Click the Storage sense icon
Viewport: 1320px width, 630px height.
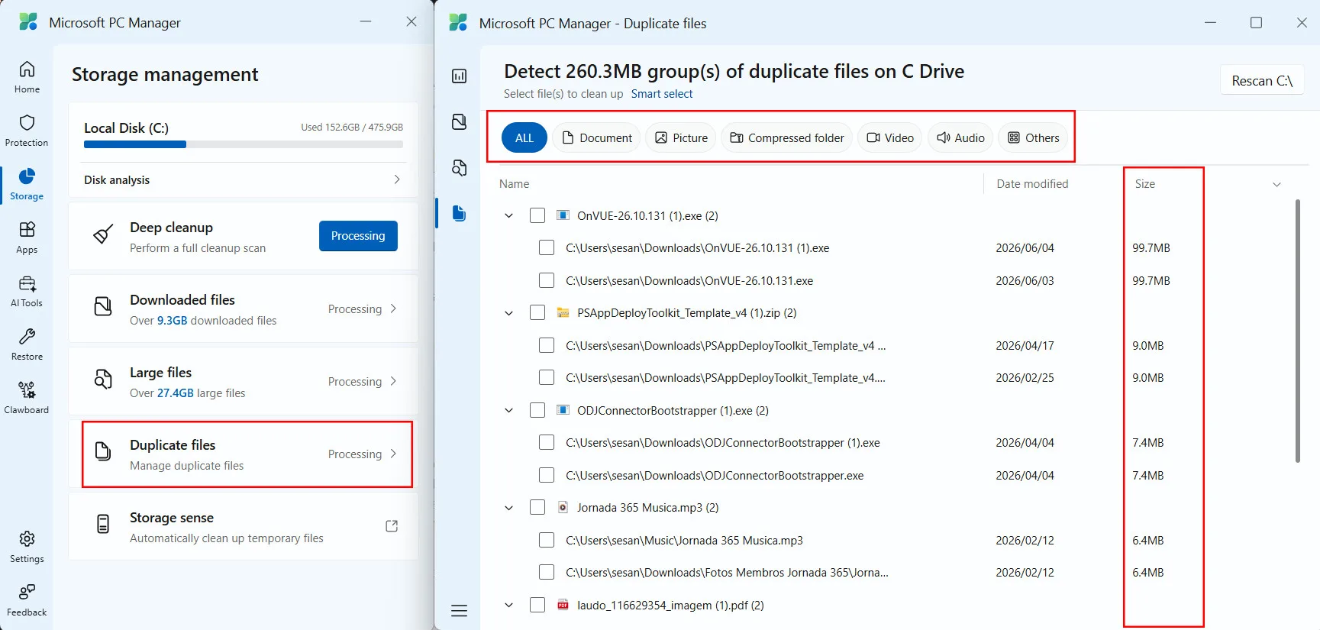point(103,524)
